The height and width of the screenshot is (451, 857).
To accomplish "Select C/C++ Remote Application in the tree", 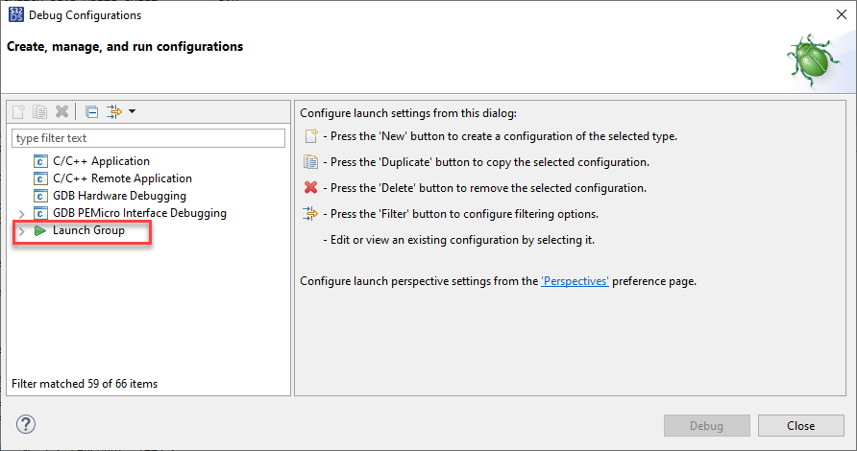I will (x=122, y=178).
